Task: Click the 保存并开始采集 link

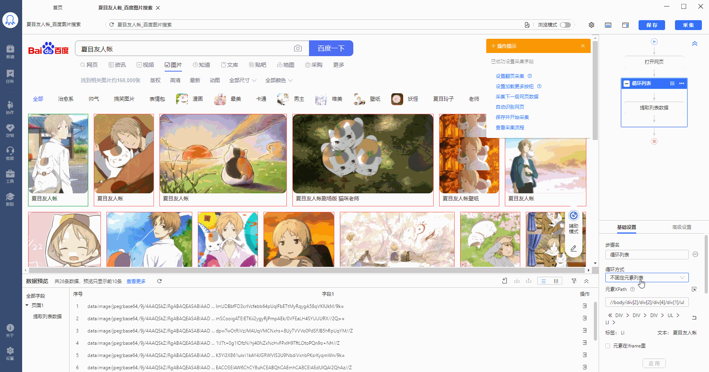Action: (512, 117)
